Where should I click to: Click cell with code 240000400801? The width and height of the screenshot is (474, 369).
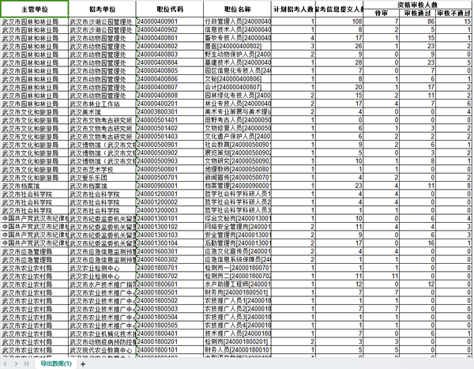(170, 38)
